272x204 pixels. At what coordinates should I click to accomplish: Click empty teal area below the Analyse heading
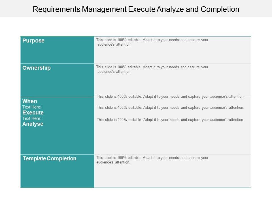[57, 140]
